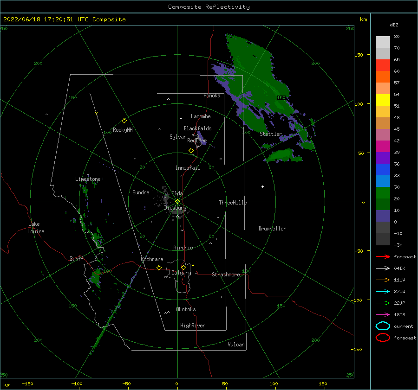Click the current legend text
The image size is (418, 390).
coord(404,326)
